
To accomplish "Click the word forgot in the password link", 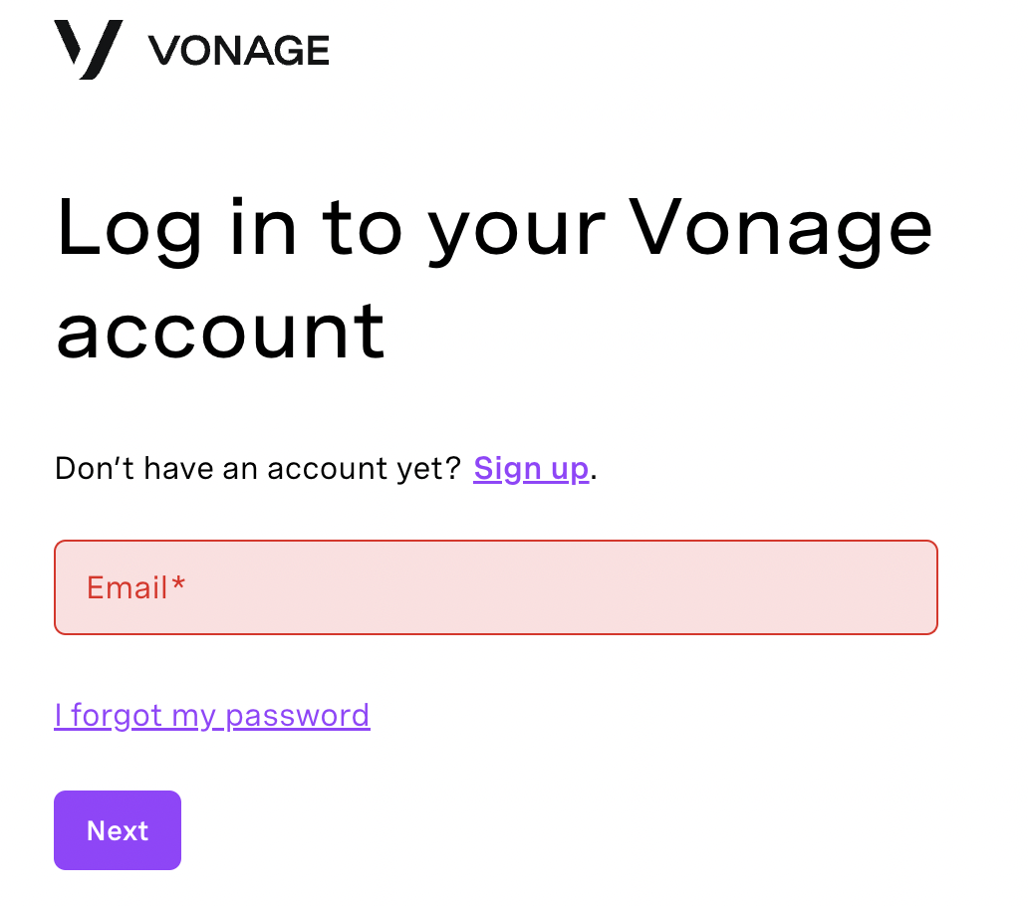I will (116, 715).
